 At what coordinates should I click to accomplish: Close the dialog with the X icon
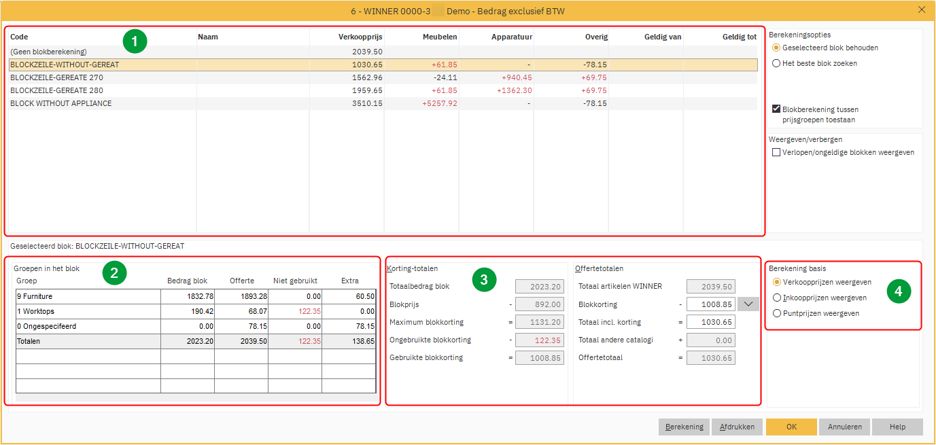coord(922,10)
